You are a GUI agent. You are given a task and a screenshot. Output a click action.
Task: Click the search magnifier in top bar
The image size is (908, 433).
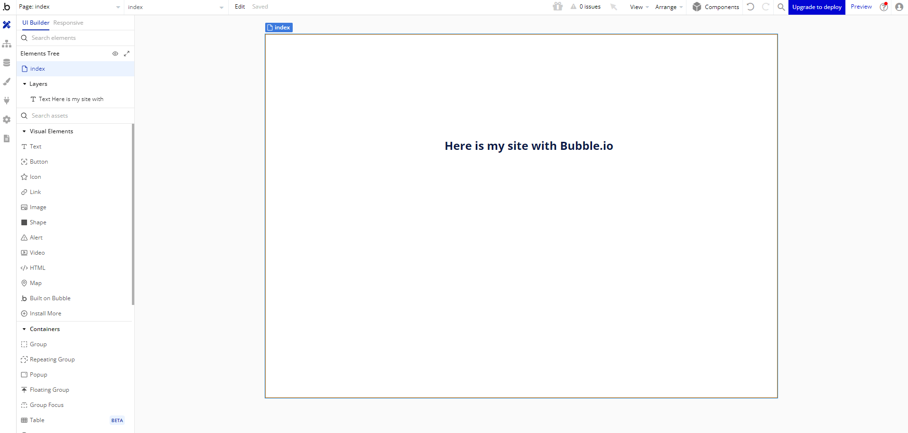pyautogui.click(x=781, y=7)
